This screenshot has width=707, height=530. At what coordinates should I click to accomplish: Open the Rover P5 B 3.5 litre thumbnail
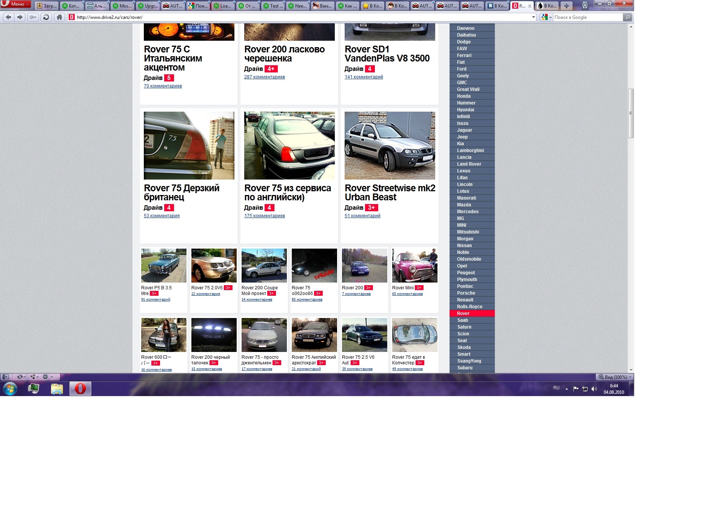164,266
